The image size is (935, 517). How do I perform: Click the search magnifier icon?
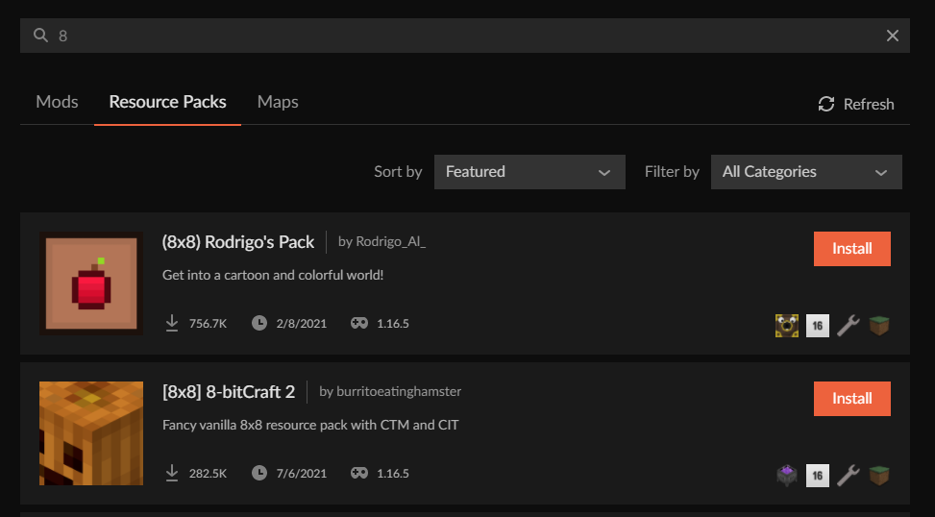(40, 36)
